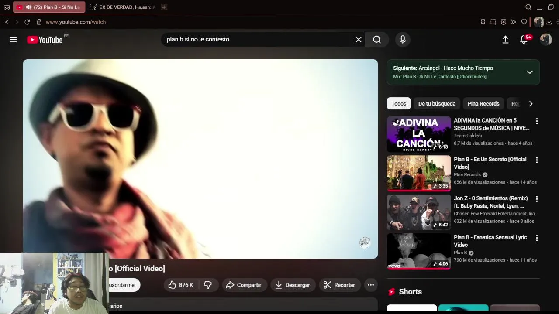Open the browser downloads icon

(x=549, y=22)
